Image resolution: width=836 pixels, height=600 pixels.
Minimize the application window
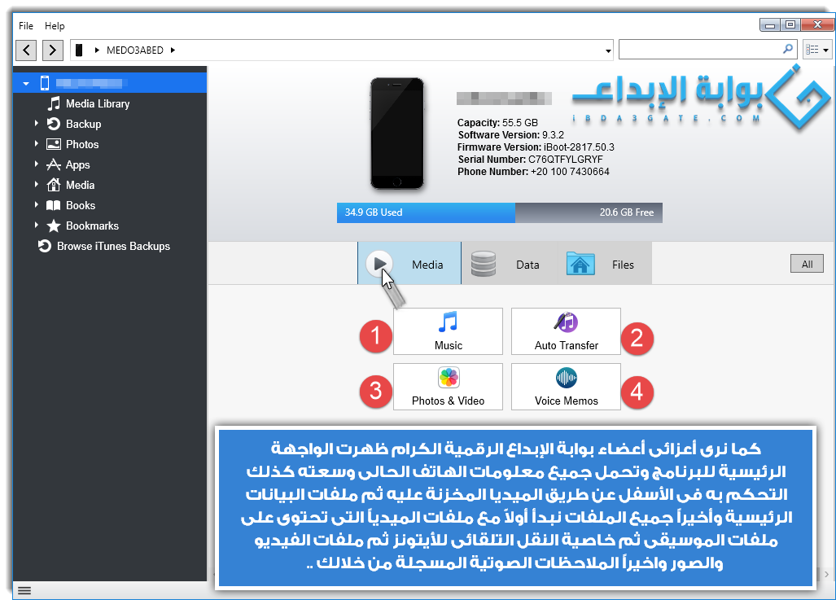tap(770, 24)
